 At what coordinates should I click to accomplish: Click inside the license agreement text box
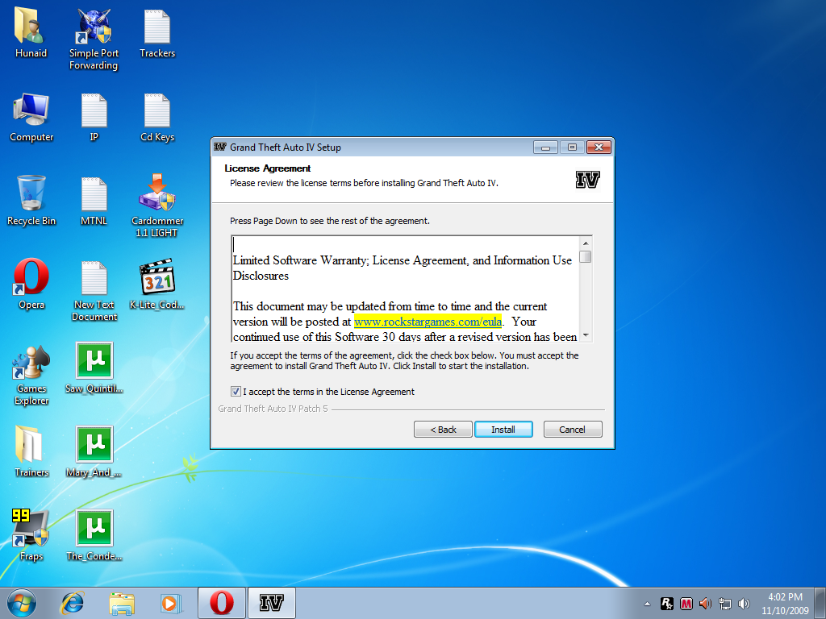coord(406,289)
